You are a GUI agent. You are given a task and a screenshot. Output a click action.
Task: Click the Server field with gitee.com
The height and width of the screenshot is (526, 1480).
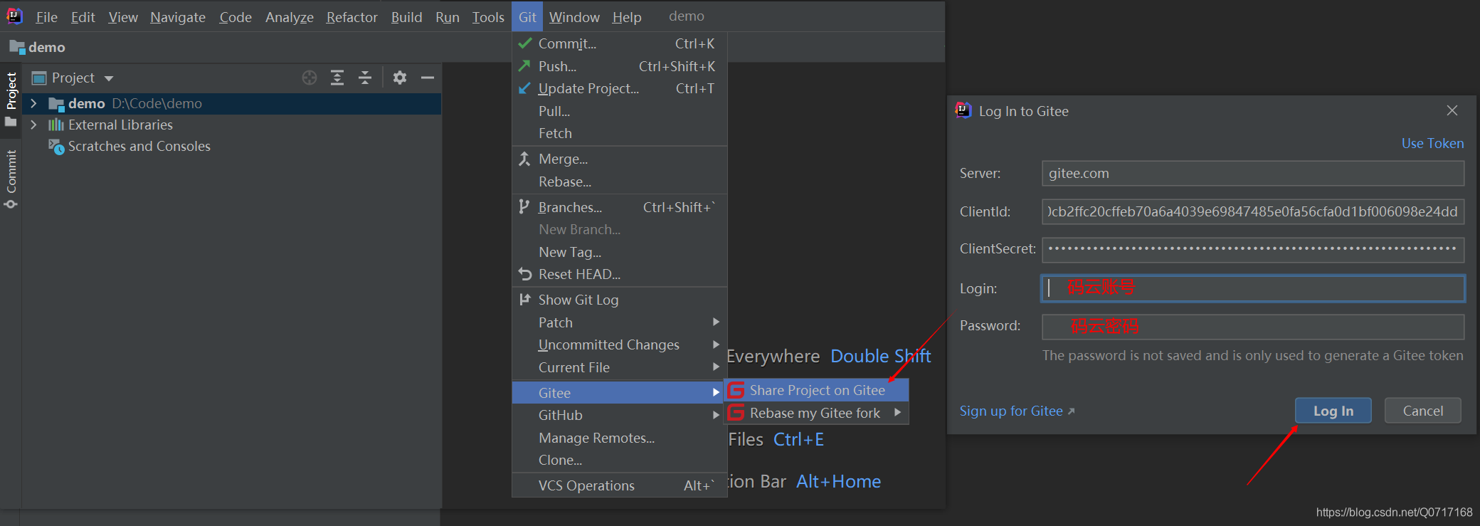coord(1253,173)
